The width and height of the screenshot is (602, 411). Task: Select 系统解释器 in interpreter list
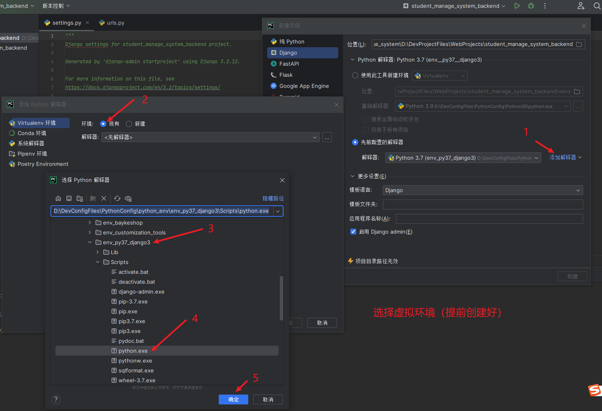tap(39, 143)
